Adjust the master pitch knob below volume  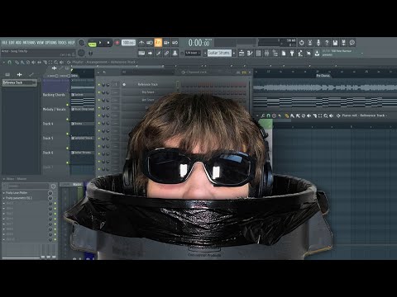coord(81,53)
